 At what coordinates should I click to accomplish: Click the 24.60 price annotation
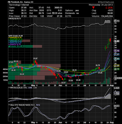click(x=66, y=72)
